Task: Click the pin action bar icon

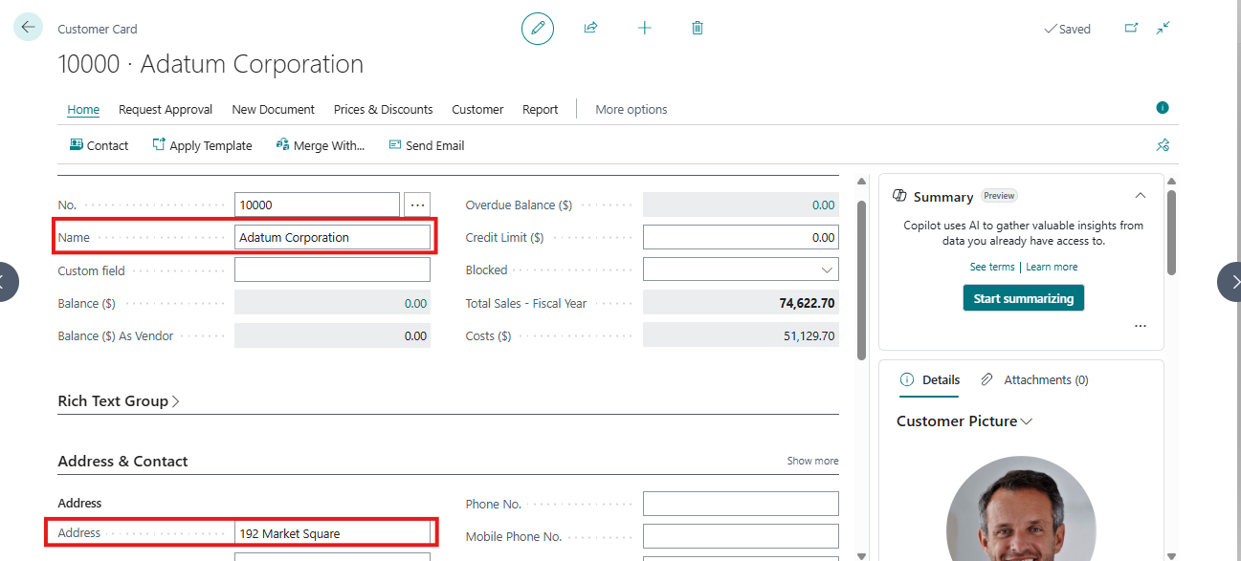Action: [1163, 145]
